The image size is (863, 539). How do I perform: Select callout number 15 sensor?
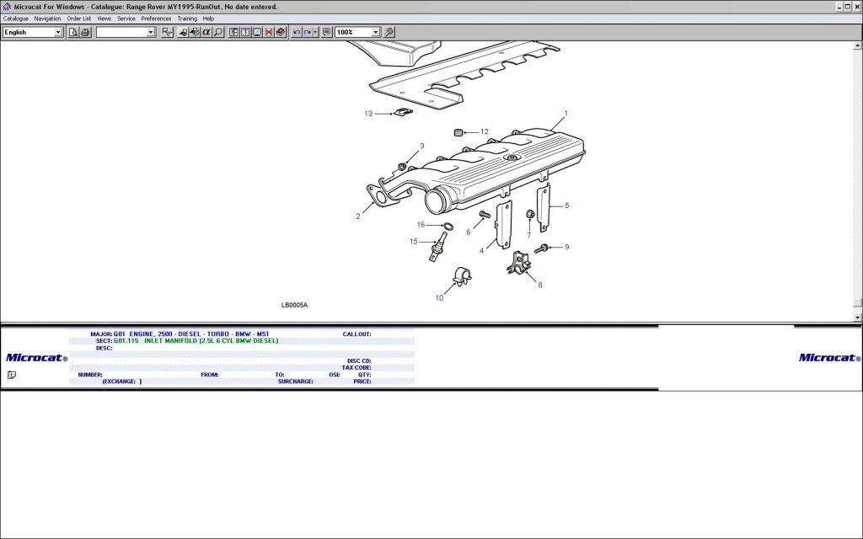click(x=413, y=242)
